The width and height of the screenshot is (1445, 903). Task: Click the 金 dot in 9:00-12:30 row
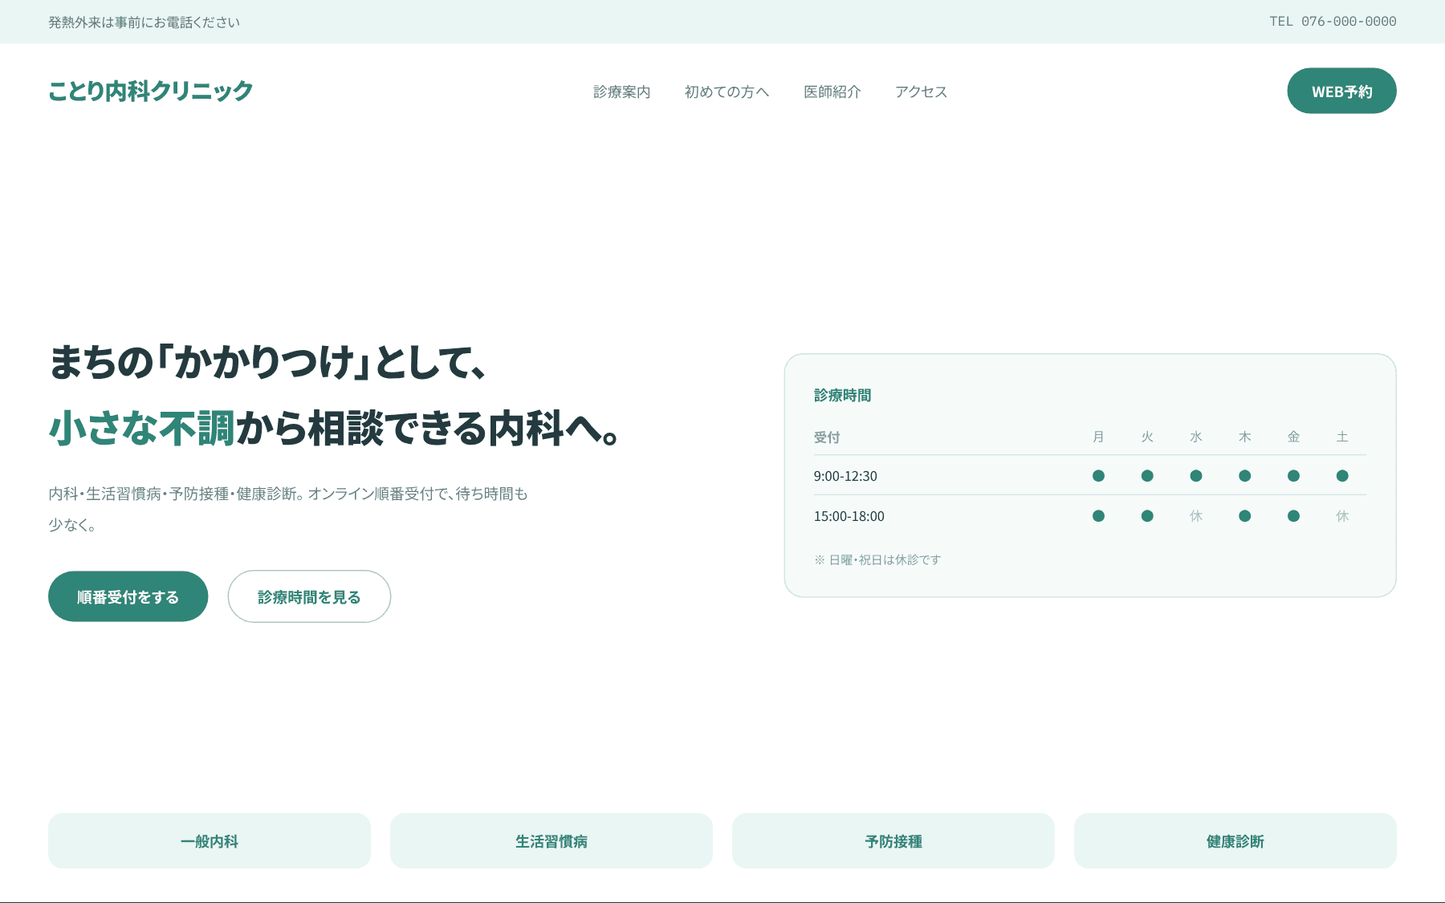coord(1293,476)
